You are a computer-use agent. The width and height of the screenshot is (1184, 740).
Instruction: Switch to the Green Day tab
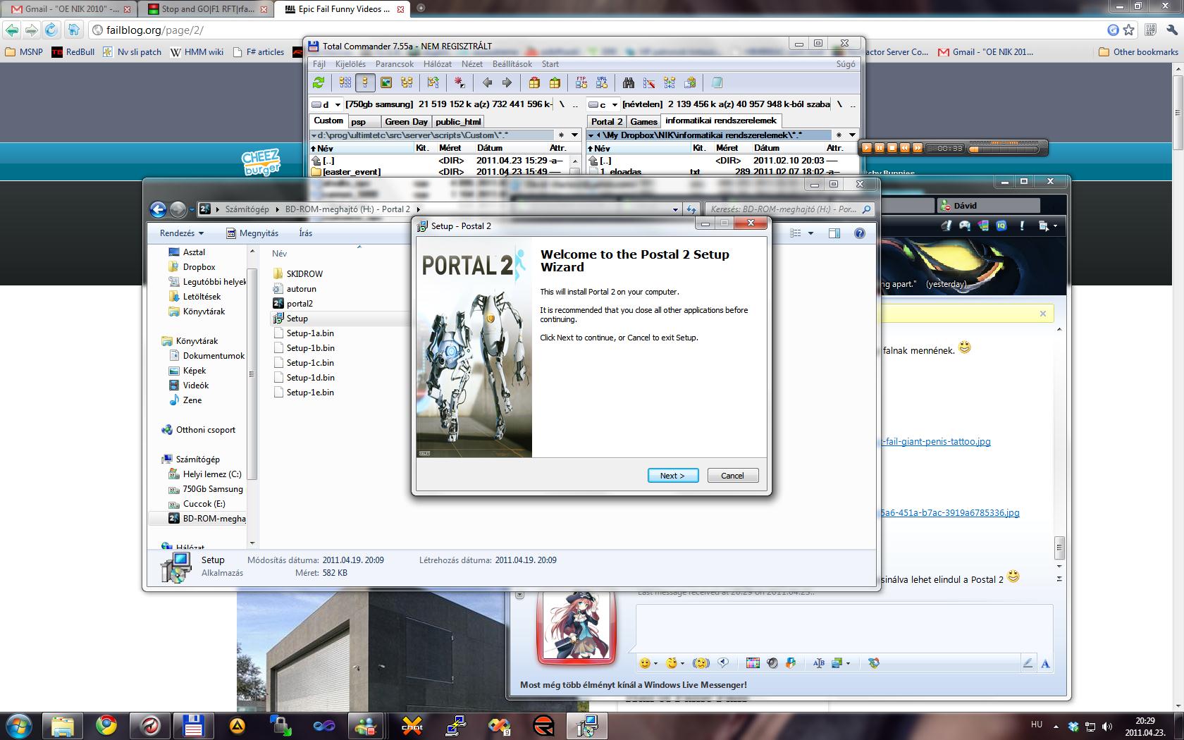[406, 121]
